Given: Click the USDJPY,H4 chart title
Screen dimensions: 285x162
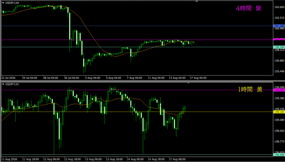Looking at the screenshot, I should pos(12,3).
